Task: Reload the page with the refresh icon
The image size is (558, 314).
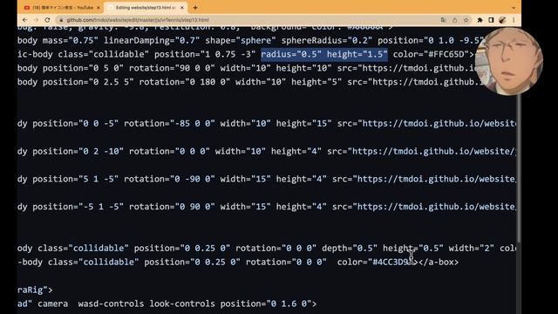Action: pyautogui.click(x=47, y=20)
